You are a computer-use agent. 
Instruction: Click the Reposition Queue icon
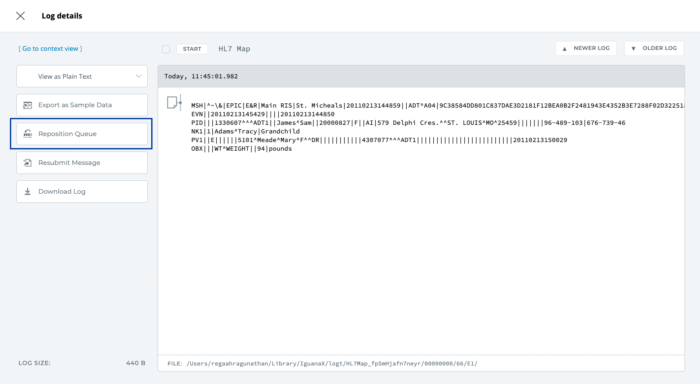[x=28, y=134]
